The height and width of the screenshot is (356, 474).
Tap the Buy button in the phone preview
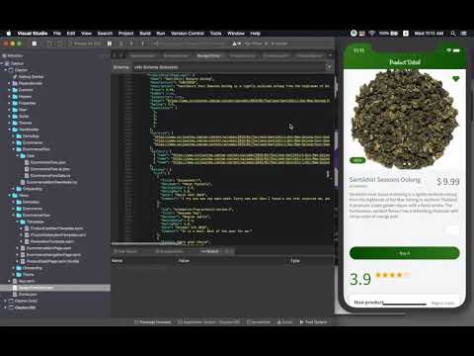point(404,253)
